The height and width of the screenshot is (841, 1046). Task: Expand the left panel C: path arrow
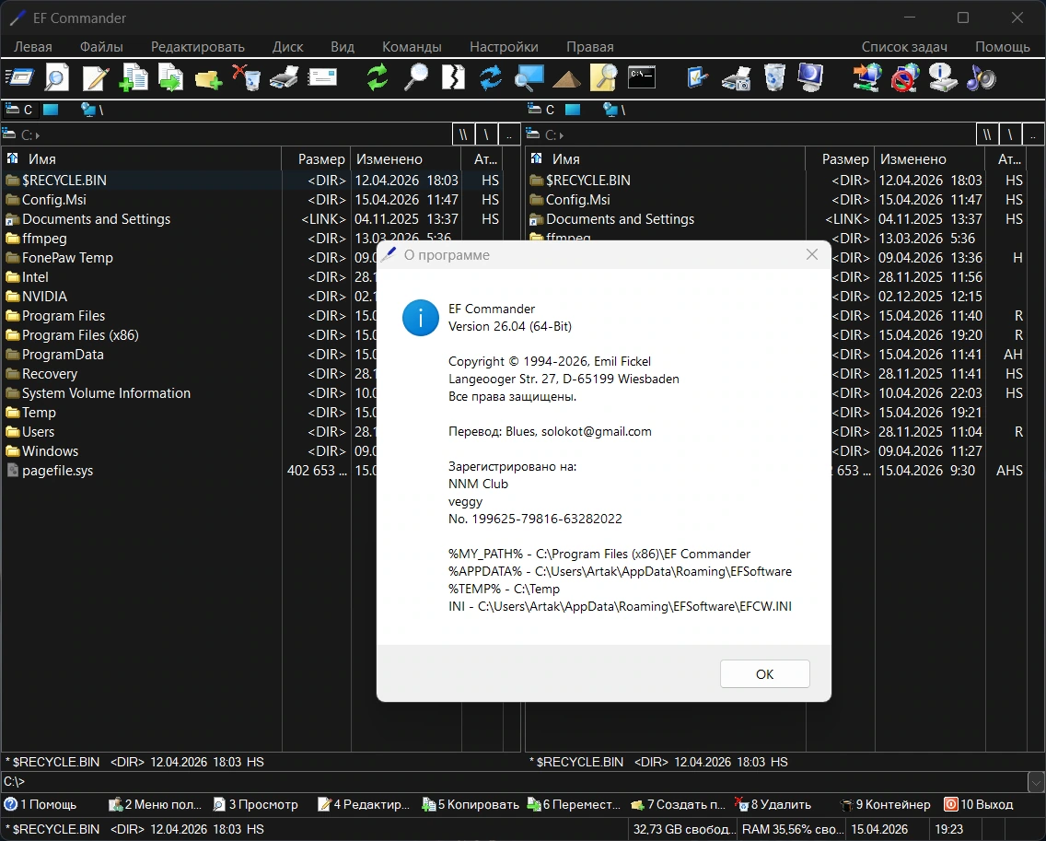point(38,135)
